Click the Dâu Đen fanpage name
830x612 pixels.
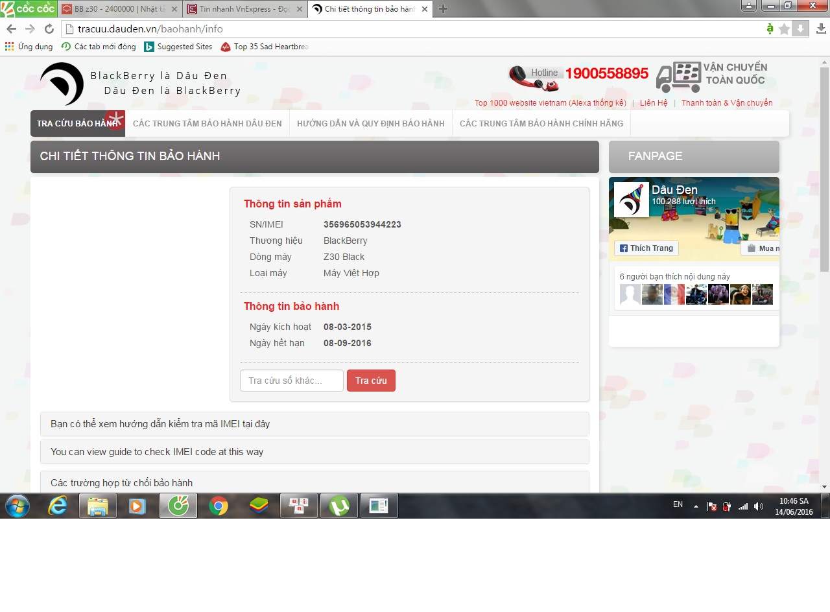(674, 190)
